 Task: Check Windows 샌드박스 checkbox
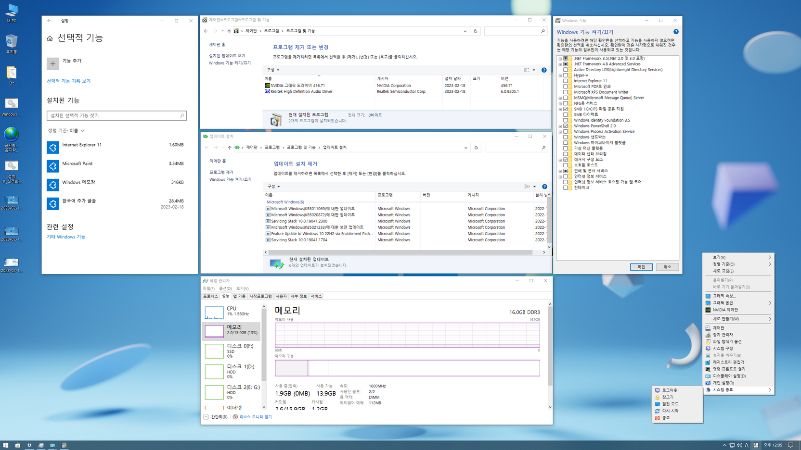[566, 137]
